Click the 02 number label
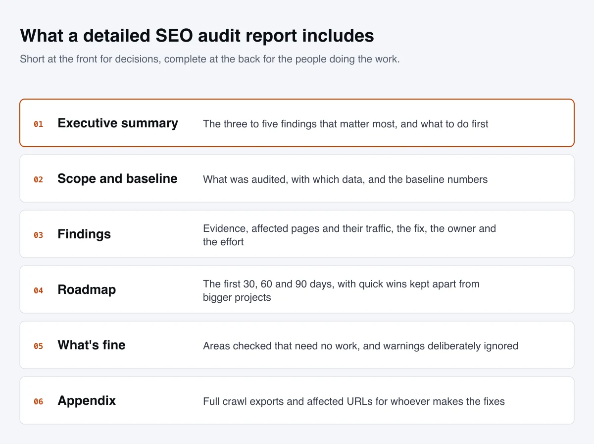Viewport: 594px width, 444px height. coord(38,180)
